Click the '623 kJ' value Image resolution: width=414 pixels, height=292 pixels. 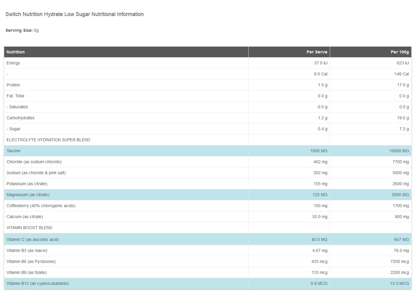(403, 63)
